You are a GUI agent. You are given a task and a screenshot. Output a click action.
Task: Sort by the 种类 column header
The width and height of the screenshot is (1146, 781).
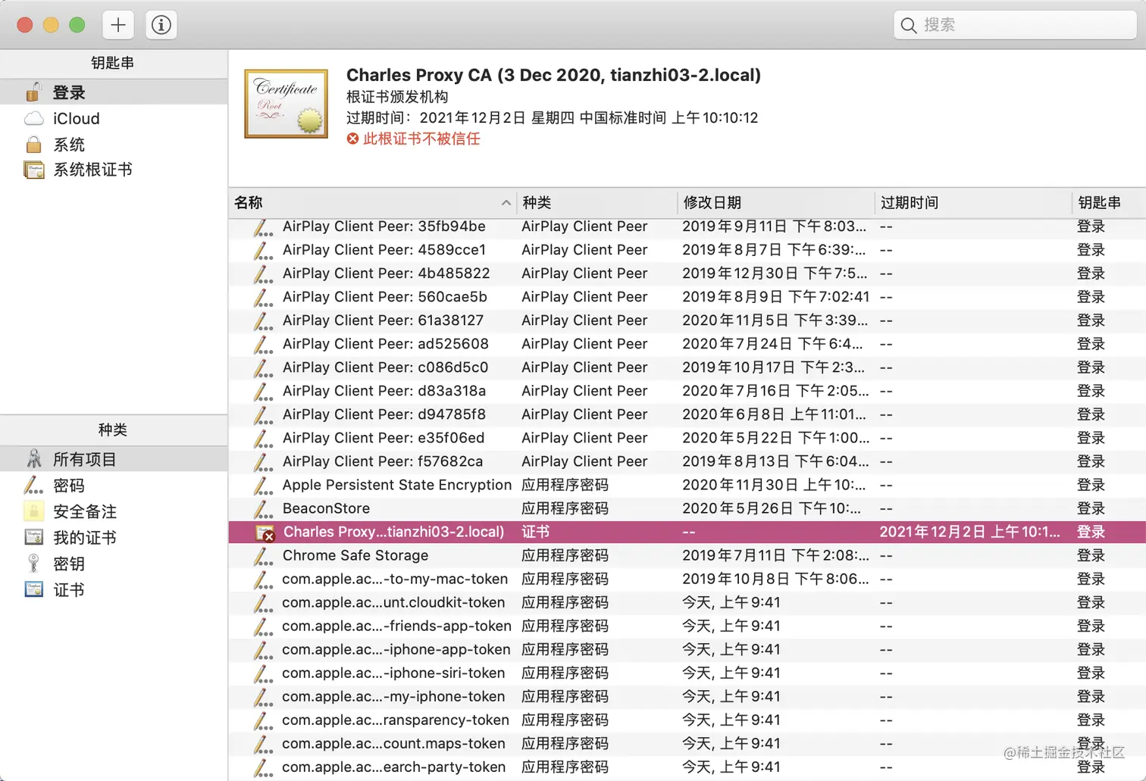(x=596, y=203)
